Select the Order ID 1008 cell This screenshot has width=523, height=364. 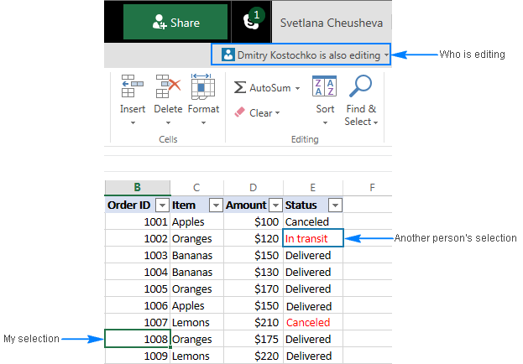(x=138, y=340)
